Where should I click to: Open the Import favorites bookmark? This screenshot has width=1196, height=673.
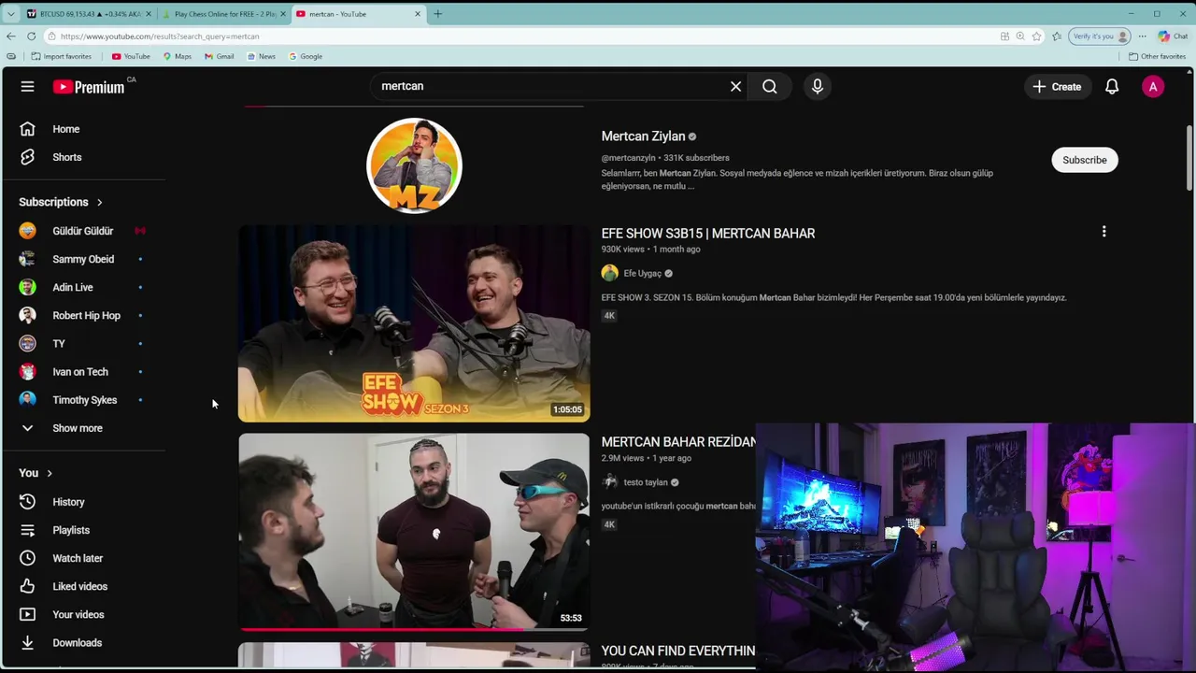pos(61,56)
